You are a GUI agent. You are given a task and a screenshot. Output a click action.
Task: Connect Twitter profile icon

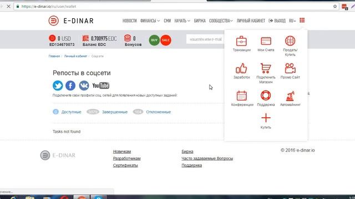pyautogui.click(x=58, y=86)
